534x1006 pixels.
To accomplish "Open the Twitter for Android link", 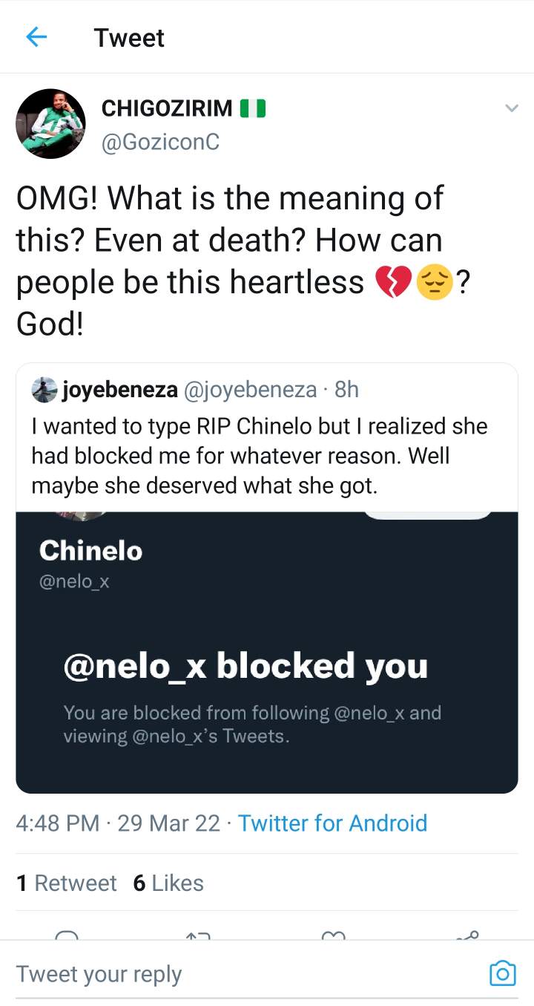I will (x=332, y=823).
